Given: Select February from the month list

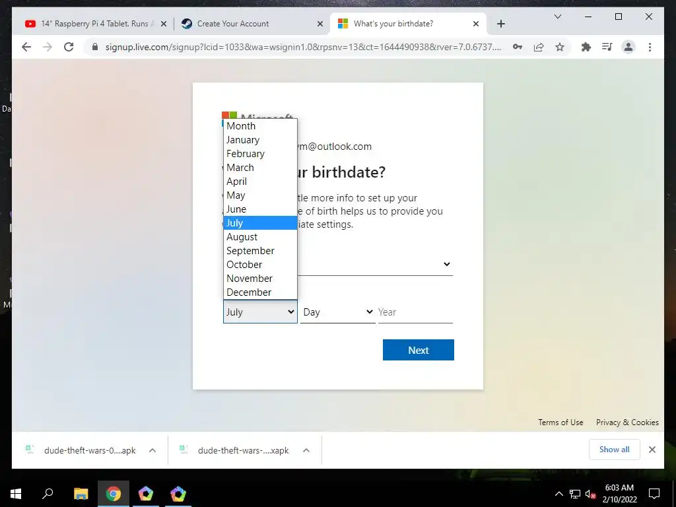Looking at the screenshot, I should [x=260, y=153].
